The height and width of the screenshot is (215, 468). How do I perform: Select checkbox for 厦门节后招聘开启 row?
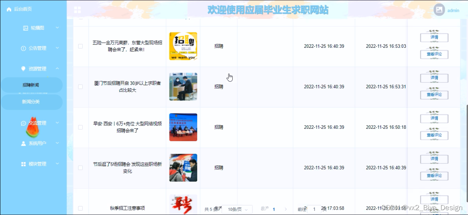coord(80,87)
